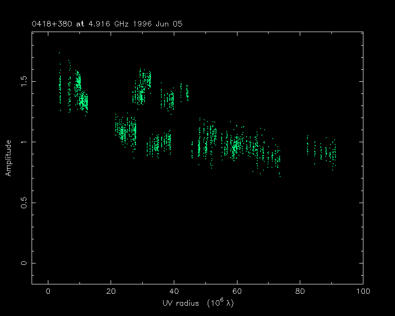Click the y-axis tick label '1'
The width and height of the screenshot is (395, 316).
pyautogui.click(x=24, y=142)
